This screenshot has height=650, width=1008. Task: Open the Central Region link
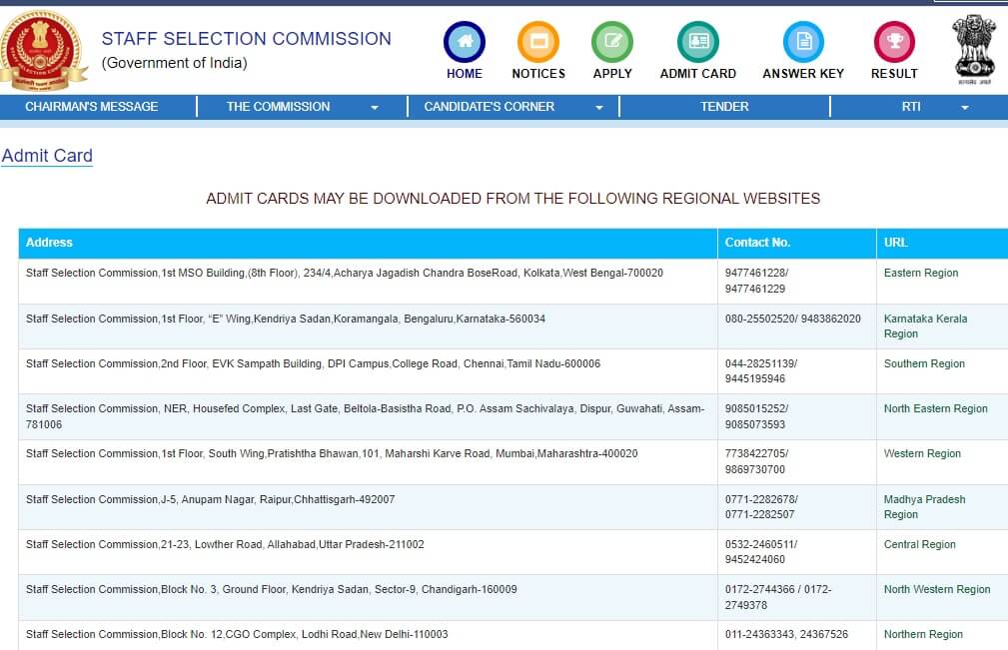tap(919, 544)
